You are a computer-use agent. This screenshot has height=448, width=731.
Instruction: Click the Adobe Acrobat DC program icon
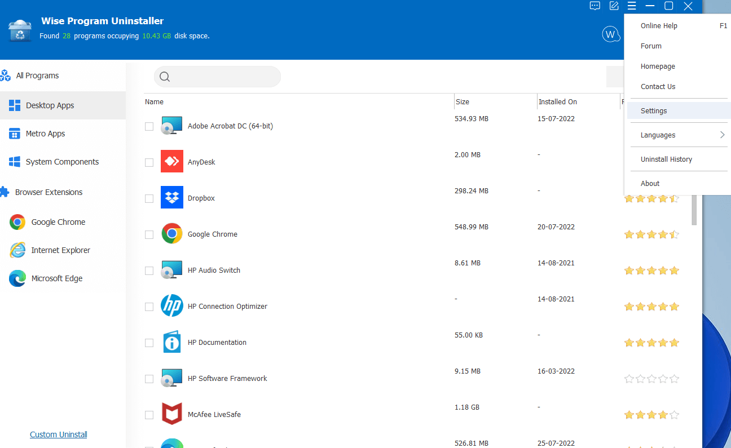[171, 126]
